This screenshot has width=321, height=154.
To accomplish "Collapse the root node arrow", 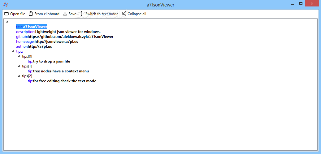I will click(7, 21).
